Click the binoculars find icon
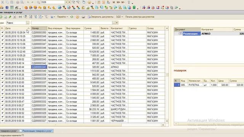 (x=7, y=8)
